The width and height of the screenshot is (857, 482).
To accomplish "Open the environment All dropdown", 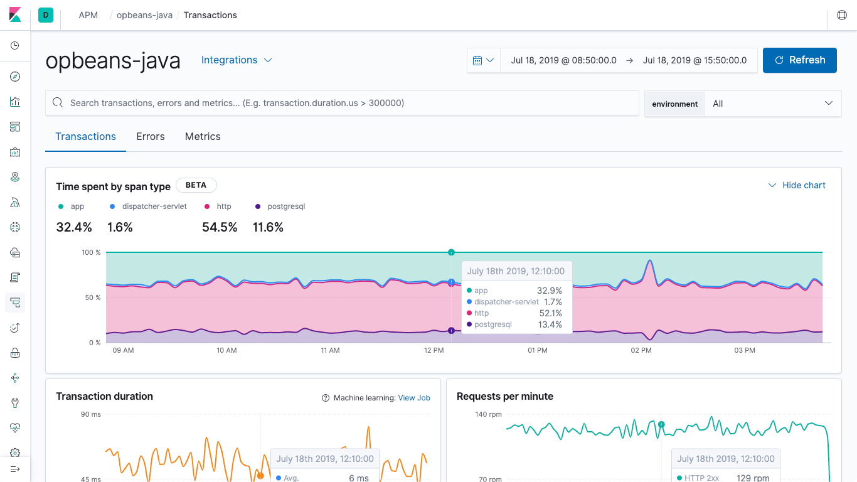I will pos(773,104).
